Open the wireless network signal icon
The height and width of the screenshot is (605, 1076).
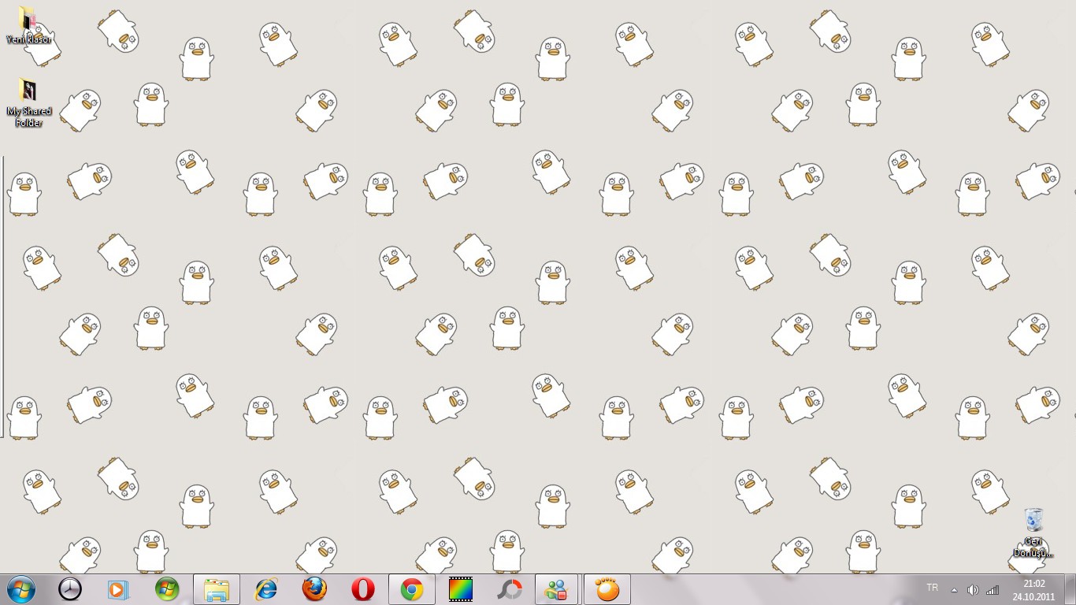[x=993, y=589]
